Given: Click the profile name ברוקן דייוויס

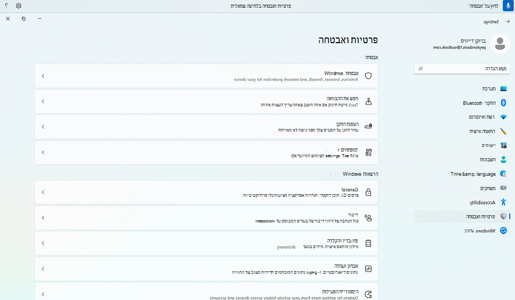Looking at the screenshot, I should tap(473, 41).
